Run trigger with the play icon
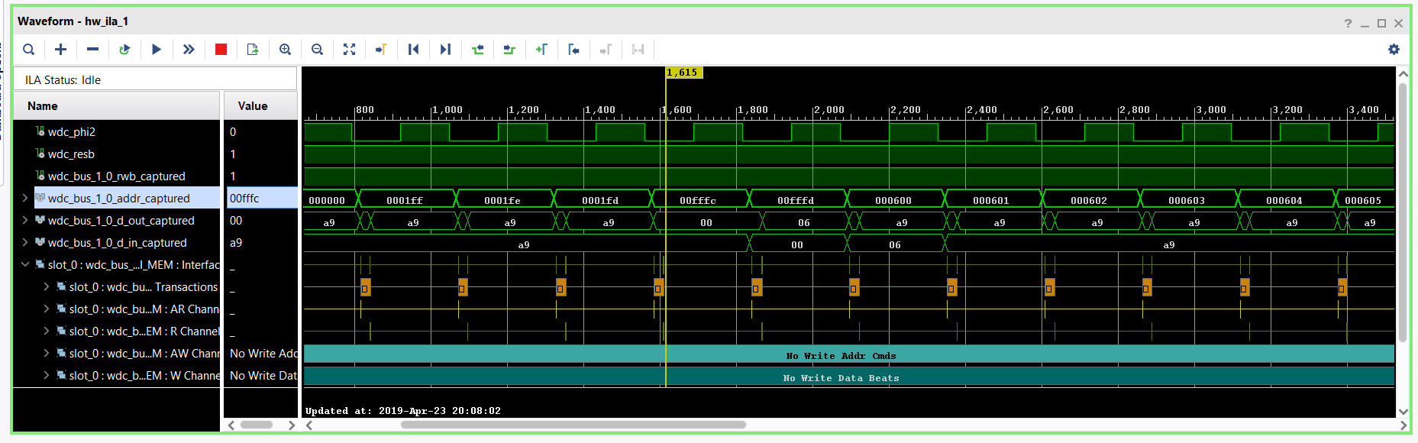Image resolution: width=1418 pixels, height=443 pixels. [157, 50]
